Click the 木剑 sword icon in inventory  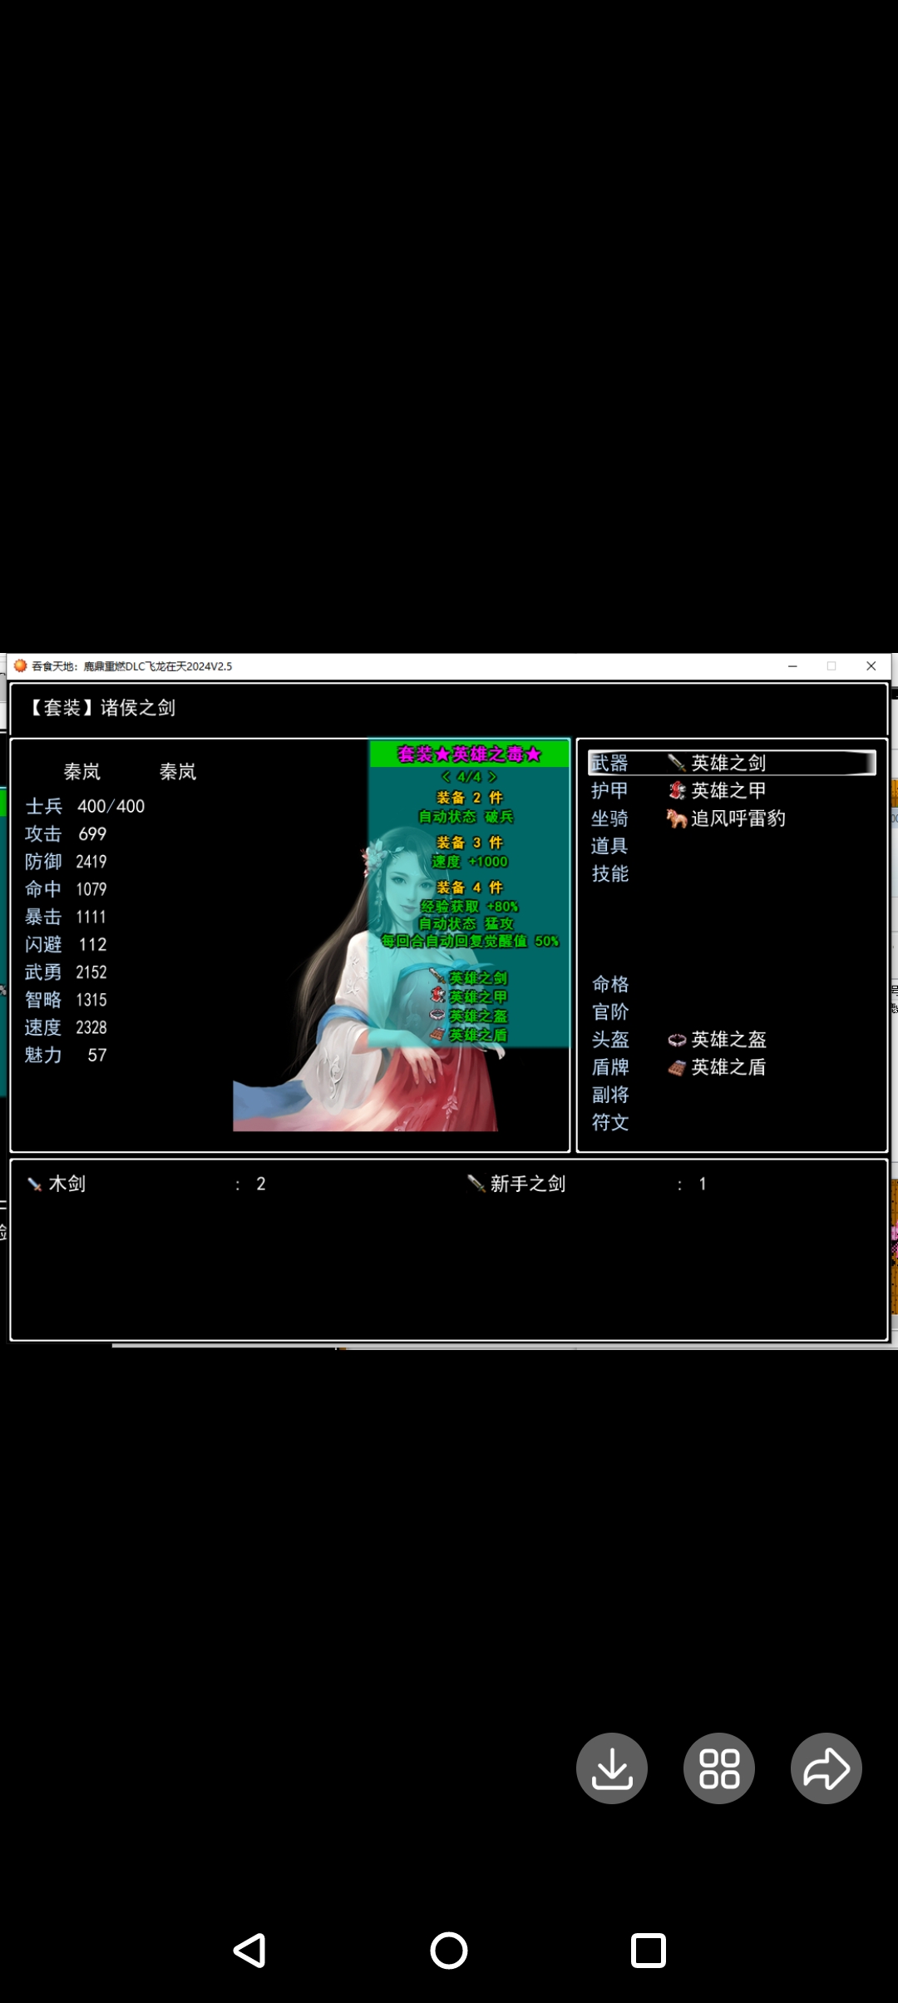coord(35,1184)
